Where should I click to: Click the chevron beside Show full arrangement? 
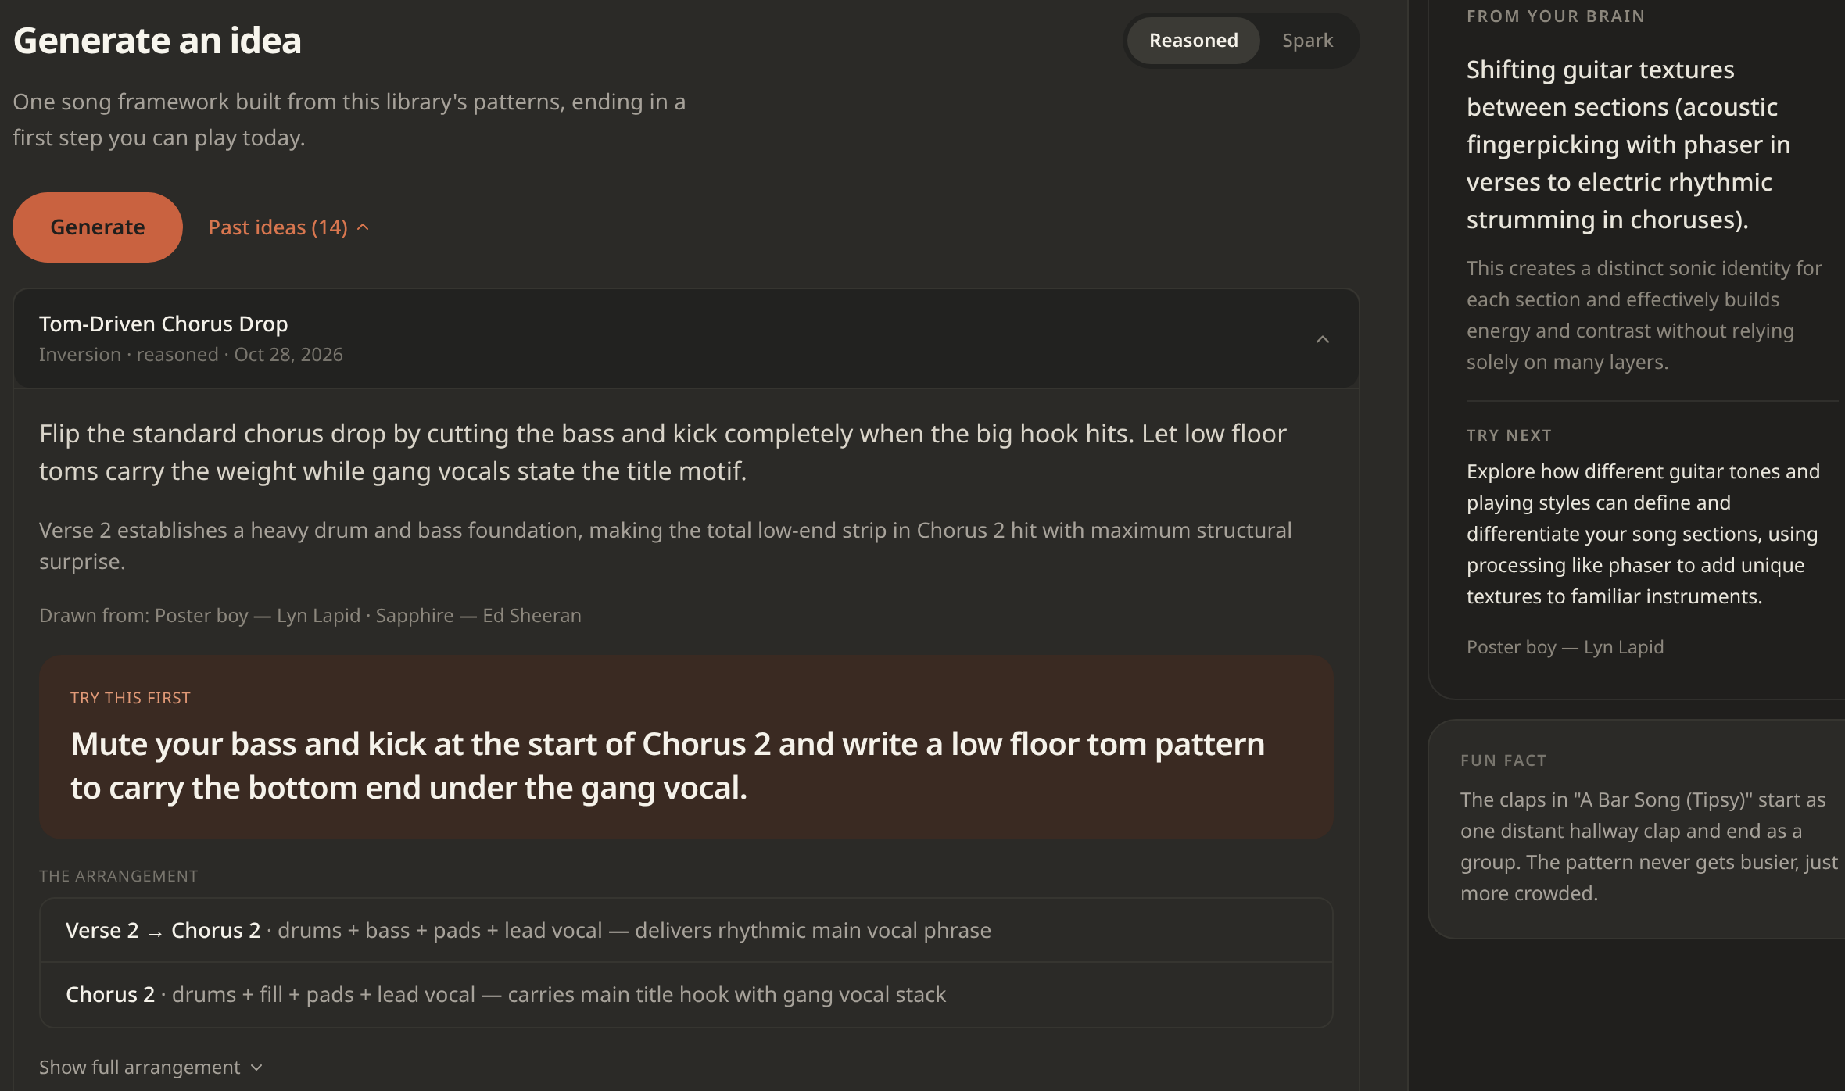click(x=256, y=1068)
